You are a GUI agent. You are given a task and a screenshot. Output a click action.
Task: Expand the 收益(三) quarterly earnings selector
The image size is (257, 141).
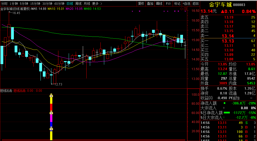point(206,98)
